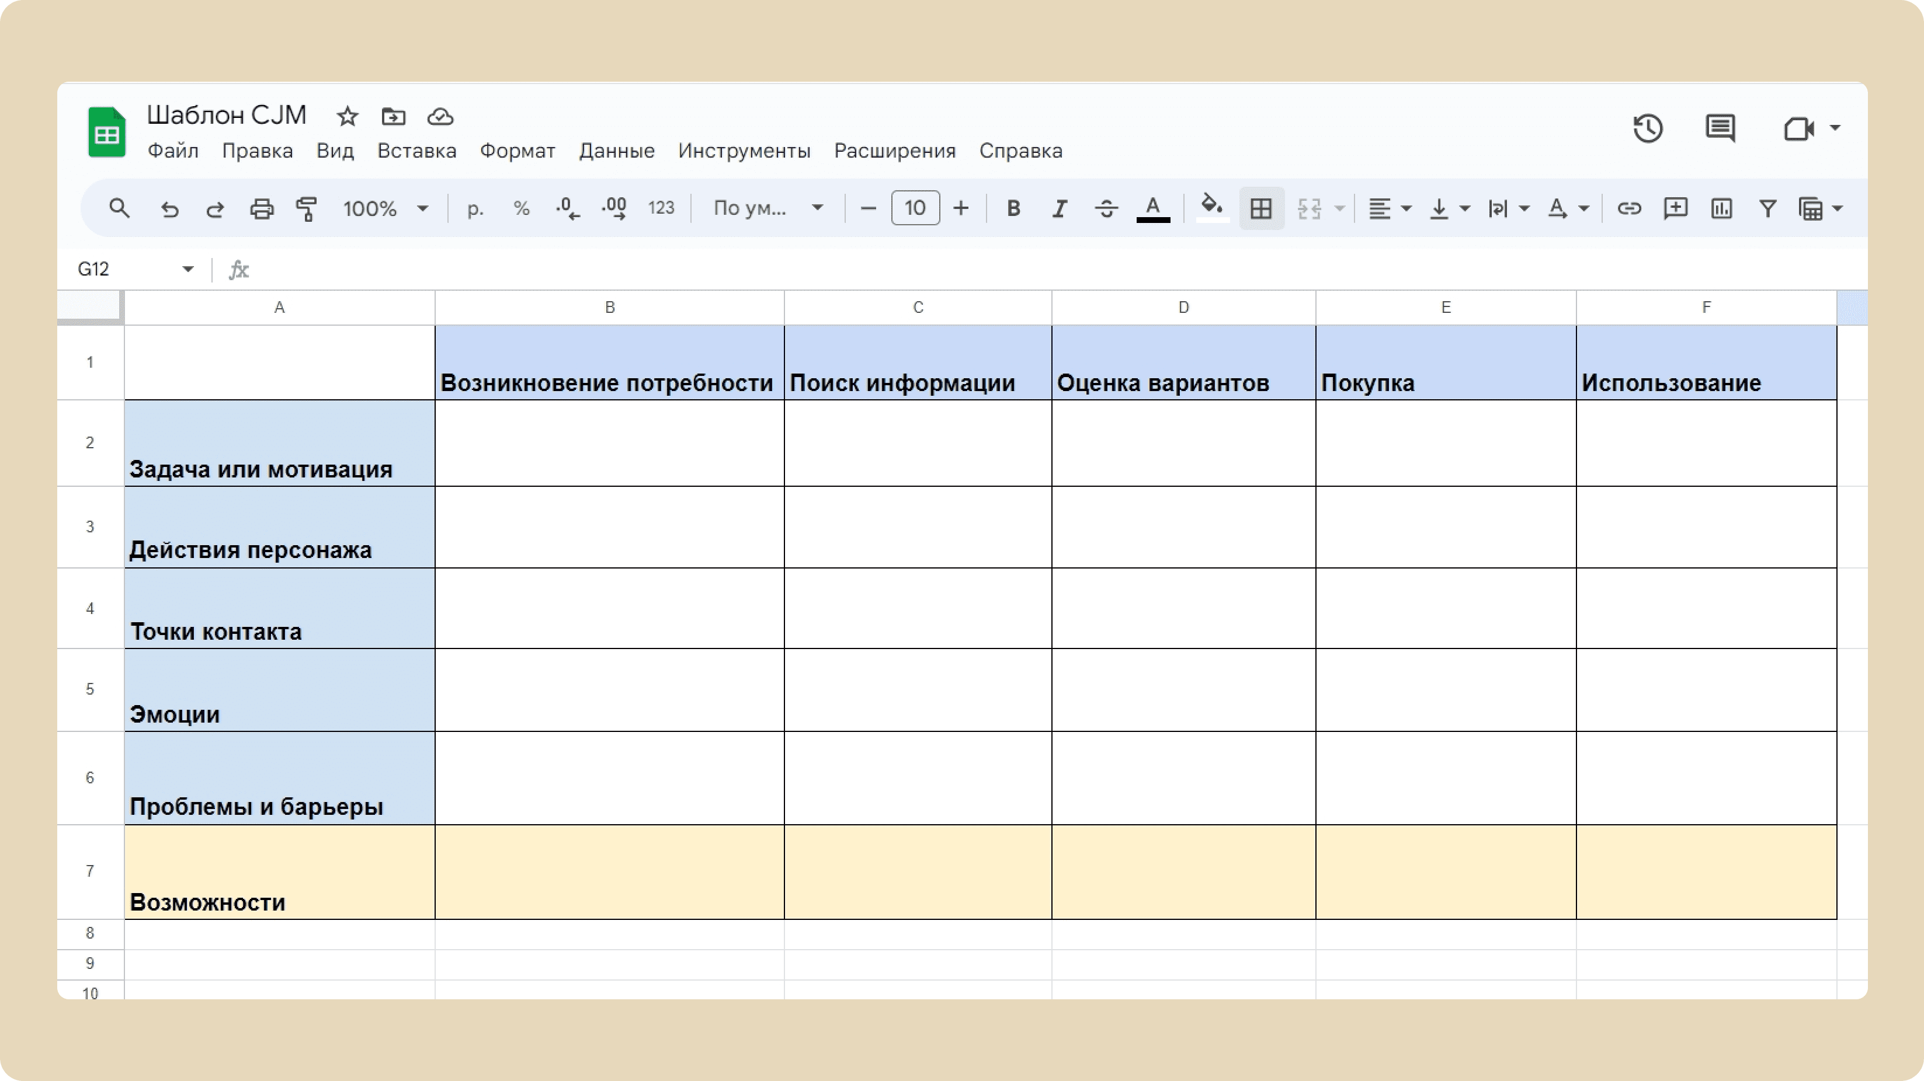Star the Шаблон CJM document
The height and width of the screenshot is (1081, 1924).
[x=348, y=117]
